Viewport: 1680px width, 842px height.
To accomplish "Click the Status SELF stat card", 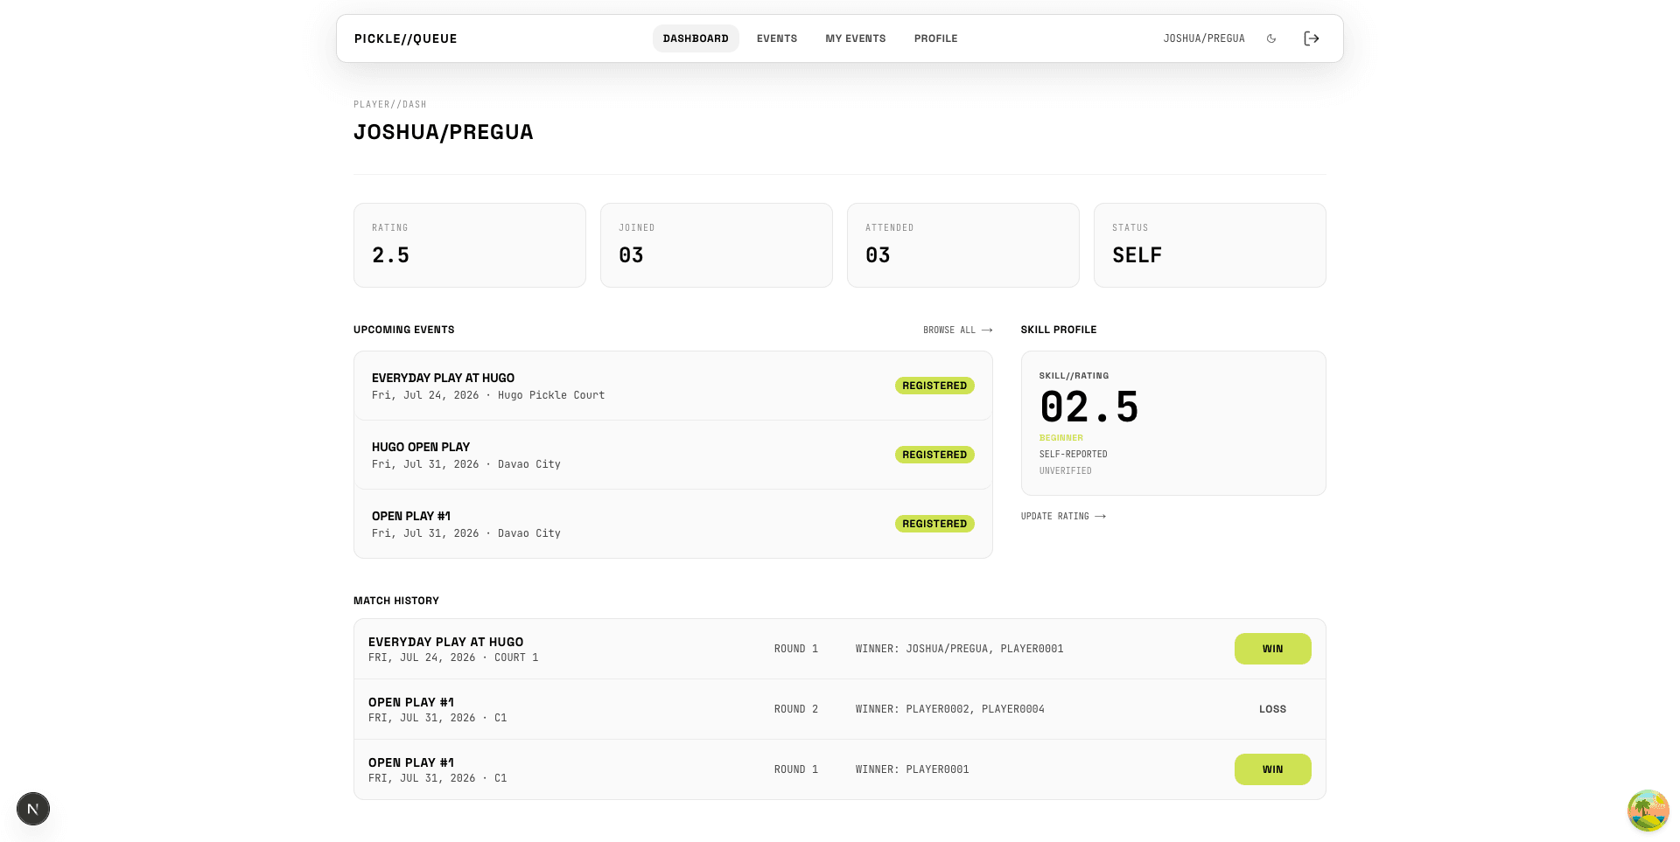I will [1210, 246].
